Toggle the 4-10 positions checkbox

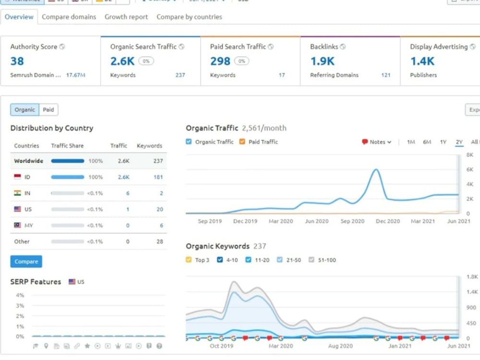point(220,260)
